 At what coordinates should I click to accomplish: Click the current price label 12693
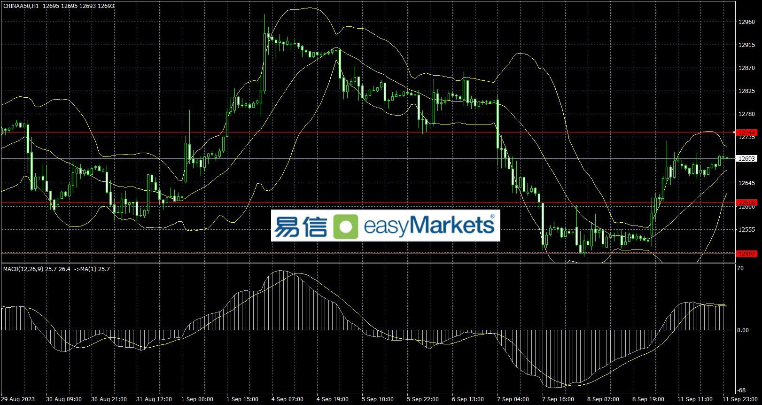746,159
